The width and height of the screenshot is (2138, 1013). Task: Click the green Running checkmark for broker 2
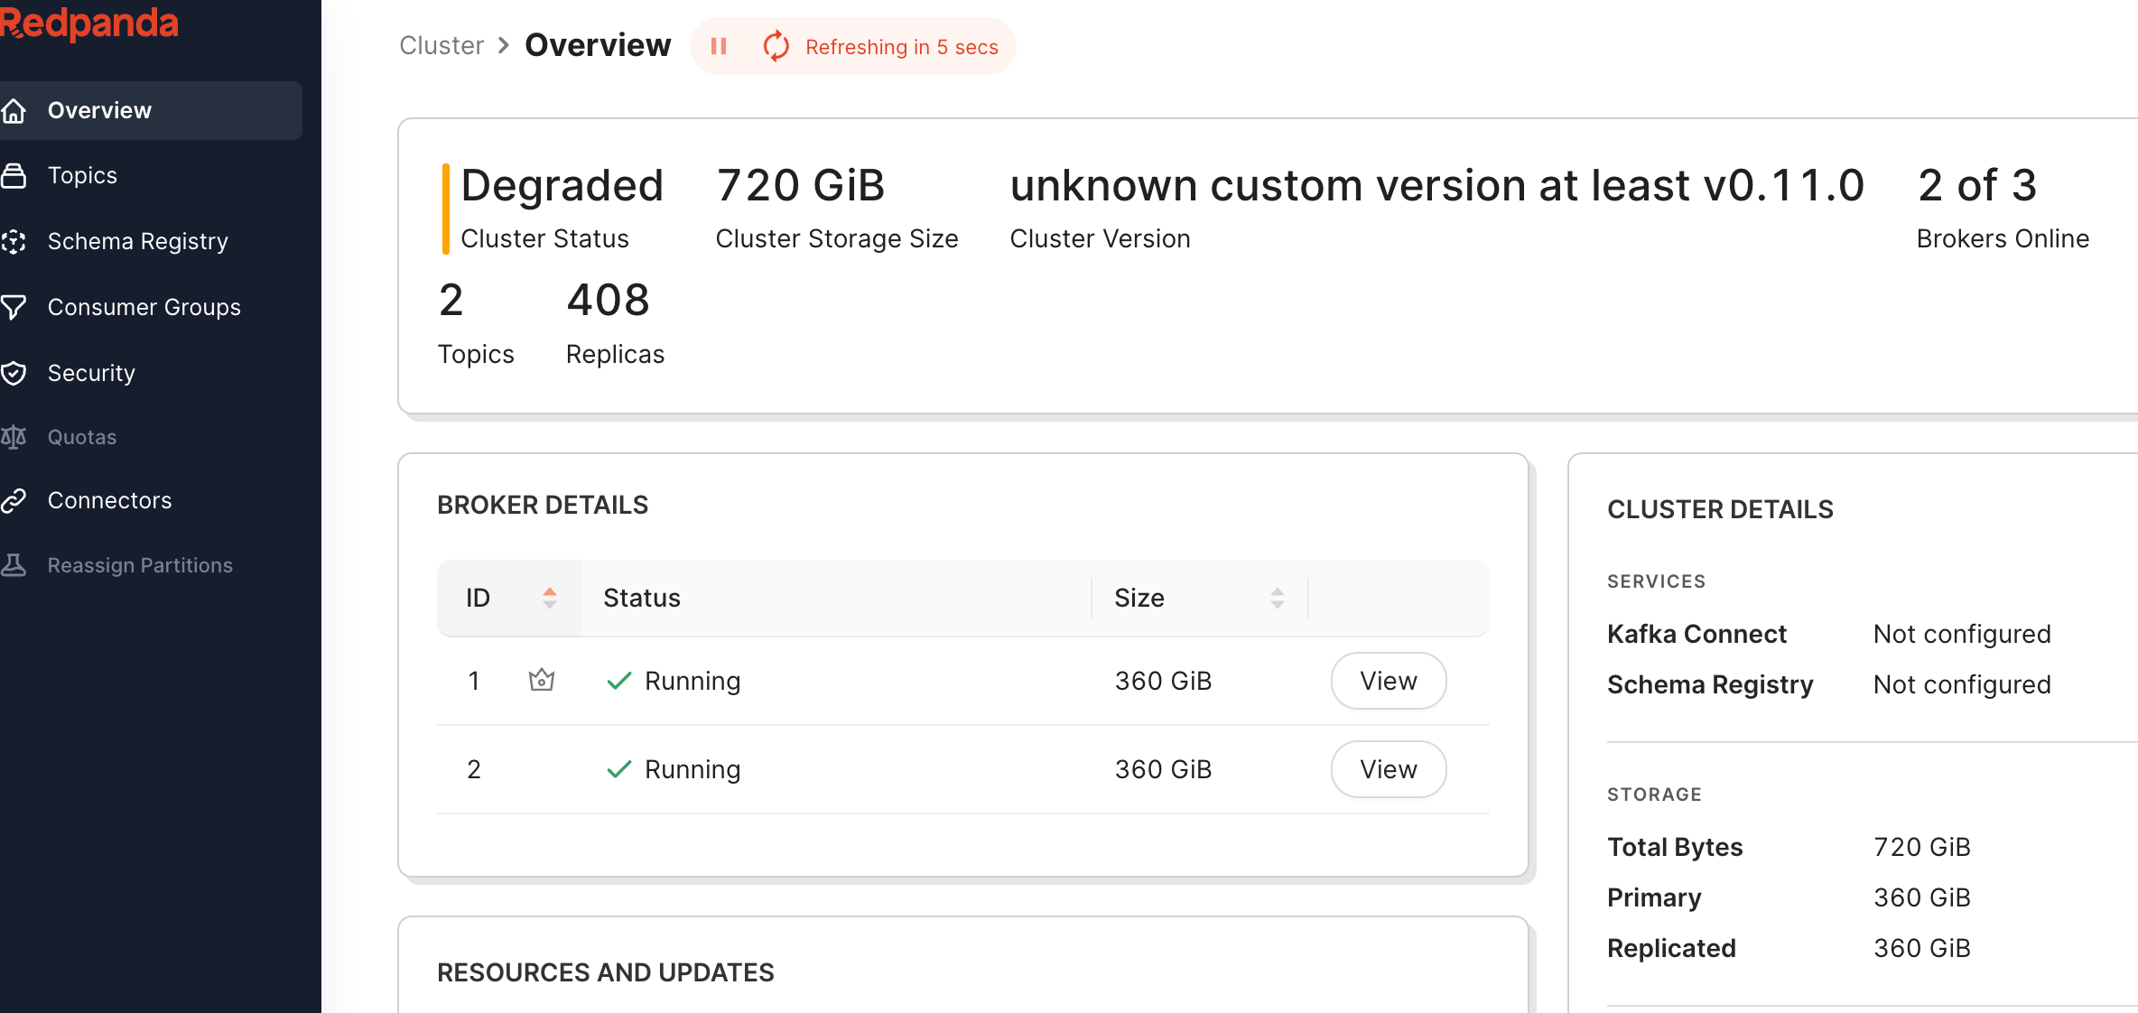619,768
